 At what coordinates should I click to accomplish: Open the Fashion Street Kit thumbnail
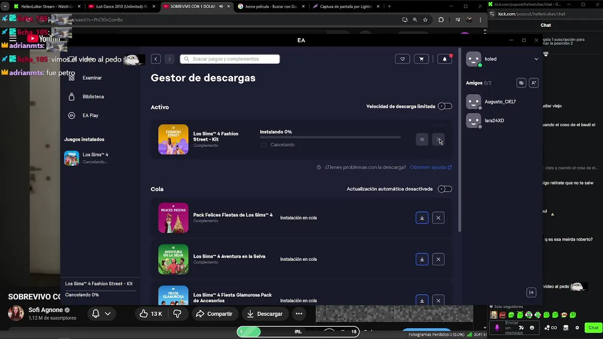[173, 139]
